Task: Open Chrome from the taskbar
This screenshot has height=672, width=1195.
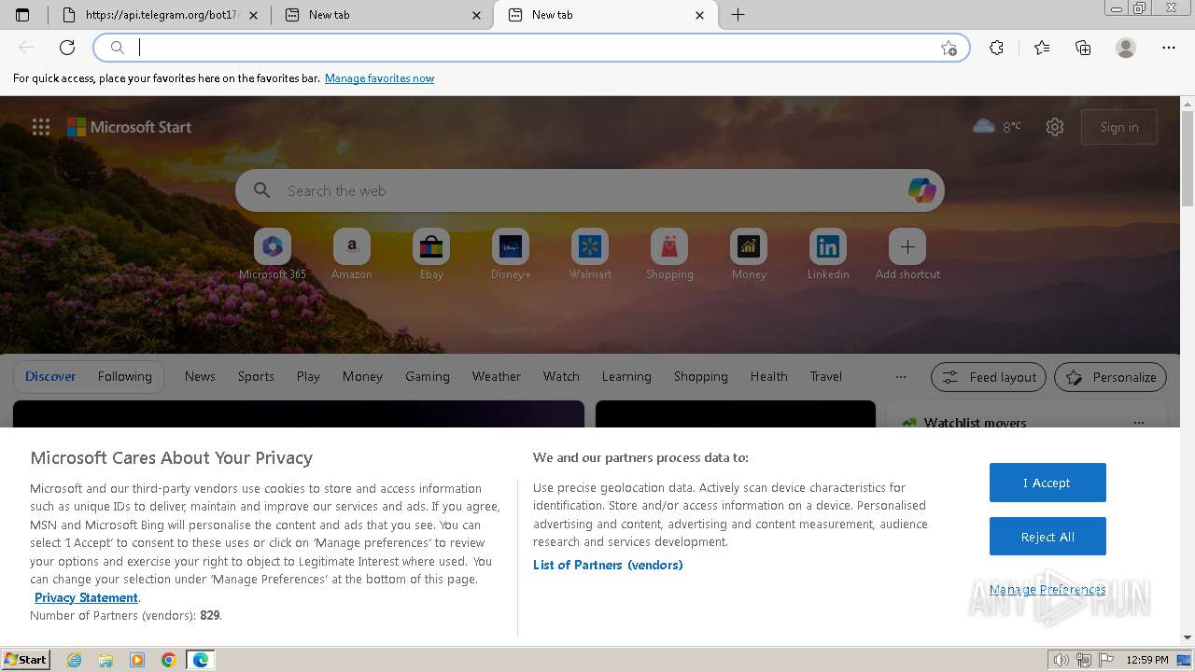Action: tap(169, 660)
